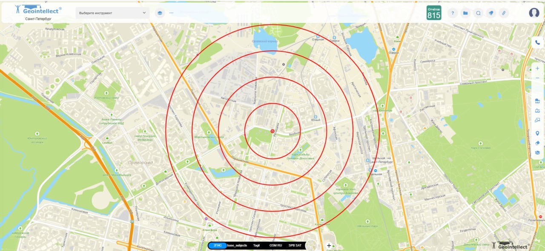Open the folder icon in top toolbar
545x251 pixels.
(465, 13)
